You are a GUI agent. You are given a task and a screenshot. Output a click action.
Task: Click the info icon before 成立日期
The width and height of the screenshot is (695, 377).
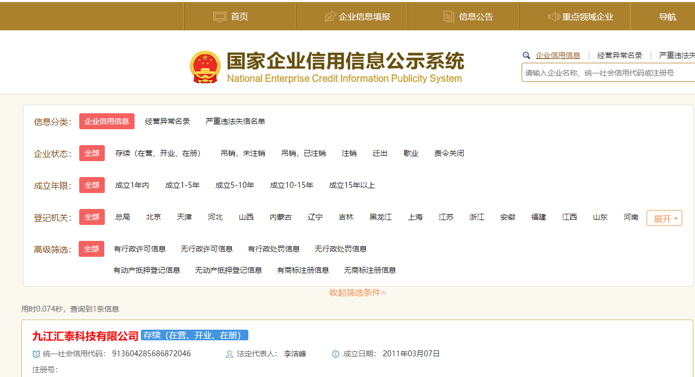pyautogui.click(x=336, y=354)
